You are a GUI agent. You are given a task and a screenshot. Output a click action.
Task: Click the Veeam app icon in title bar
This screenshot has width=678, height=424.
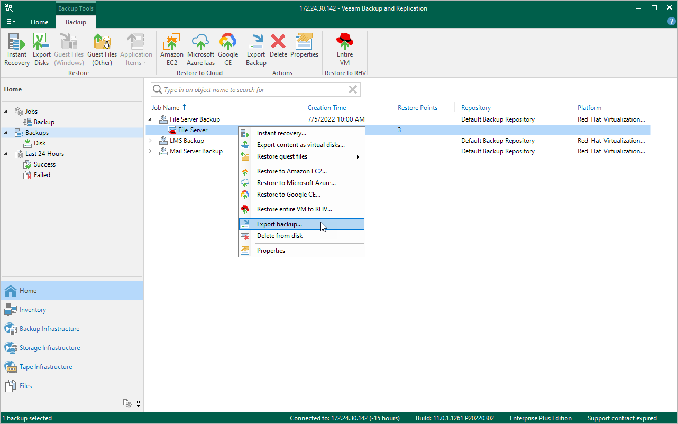(8, 8)
